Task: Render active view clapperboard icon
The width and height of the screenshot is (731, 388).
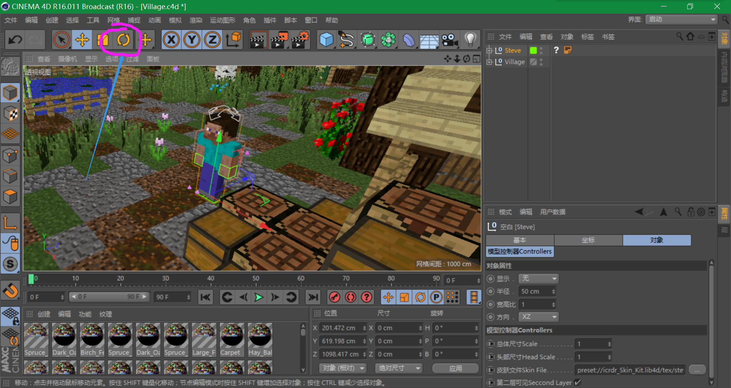Action: point(258,40)
